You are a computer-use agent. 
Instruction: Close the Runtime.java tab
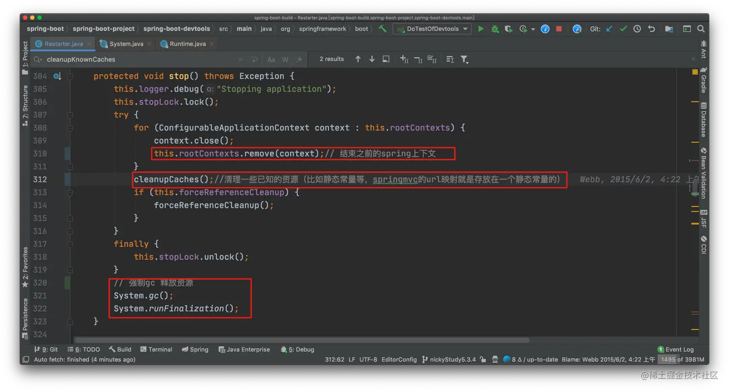click(x=211, y=44)
